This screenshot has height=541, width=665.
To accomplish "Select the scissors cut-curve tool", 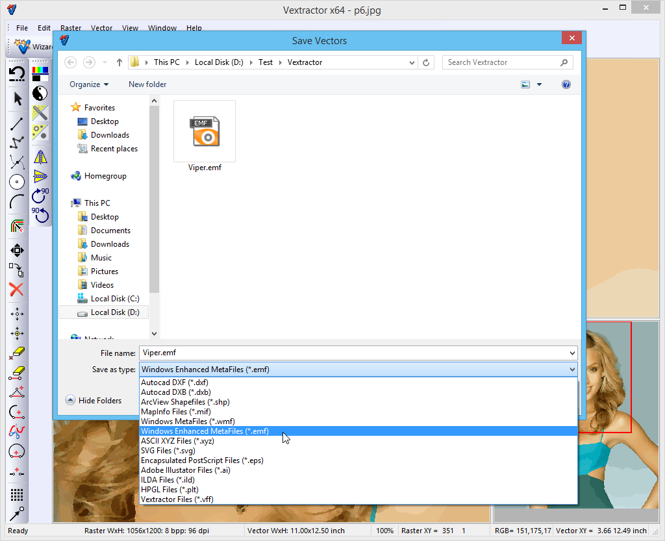I will pyautogui.click(x=17, y=162).
